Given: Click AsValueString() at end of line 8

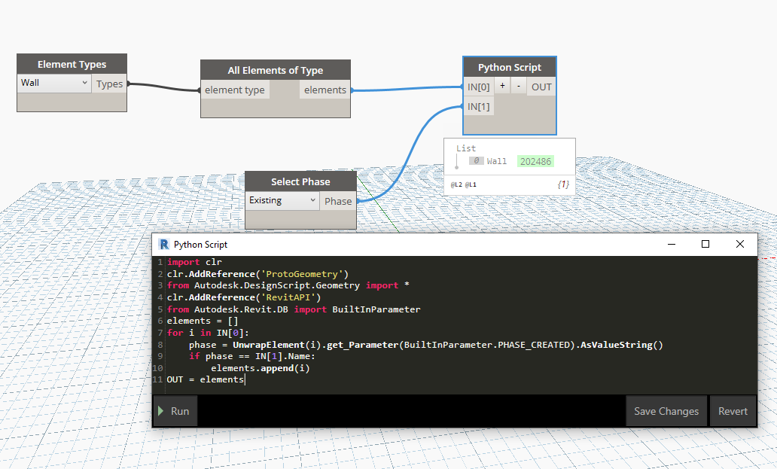Looking at the screenshot, I should point(621,345).
